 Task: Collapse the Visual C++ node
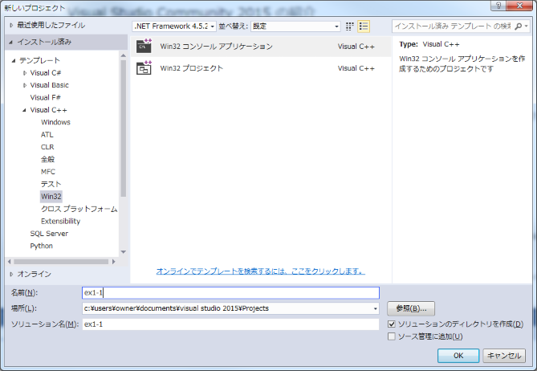pos(24,110)
